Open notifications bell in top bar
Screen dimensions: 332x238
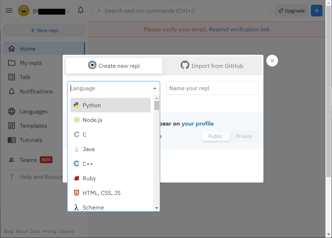click(x=81, y=10)
